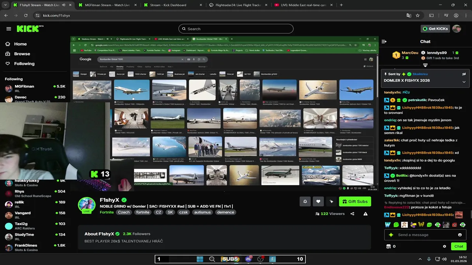Report the stream using warning icon
The width and height of the screenshot is (472, 265).
coord(365,214)
